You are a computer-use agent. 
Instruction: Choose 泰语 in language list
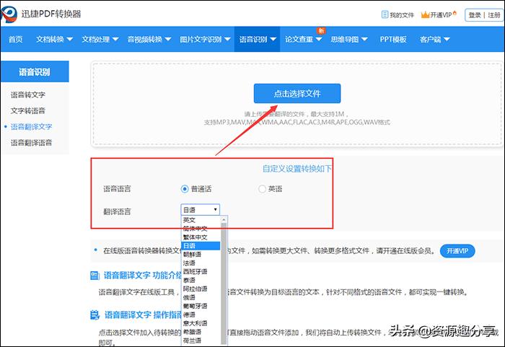pos(201,281)
